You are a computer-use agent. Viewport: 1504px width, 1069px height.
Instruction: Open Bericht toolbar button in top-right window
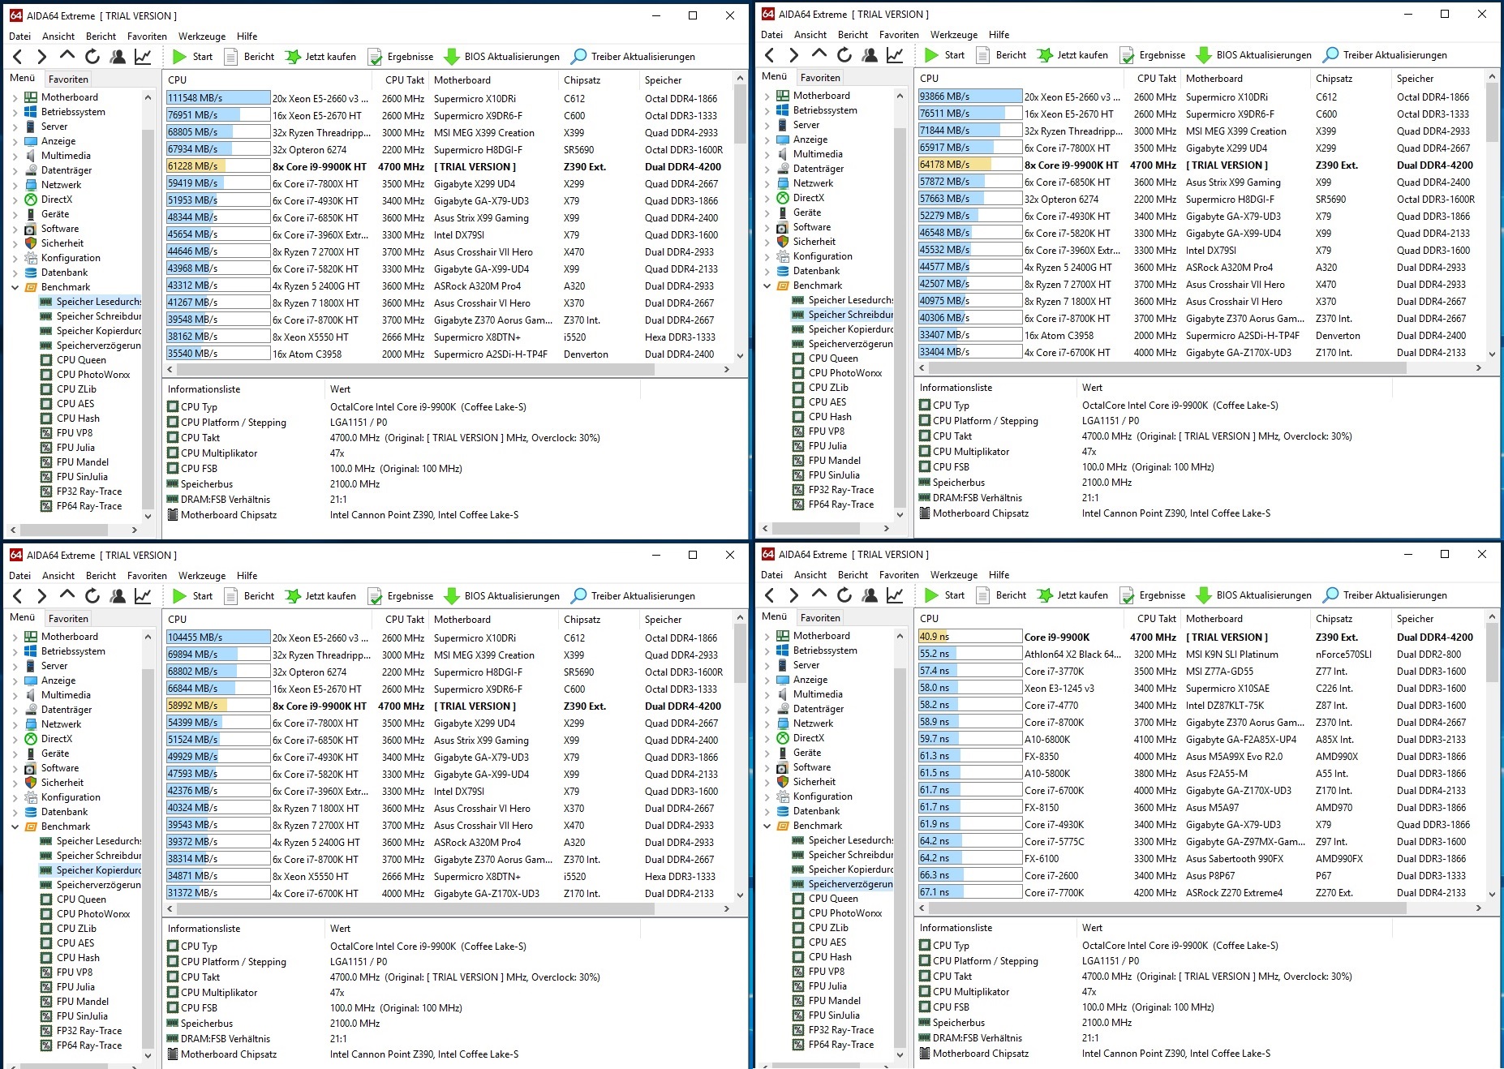tap(1001, 55)
